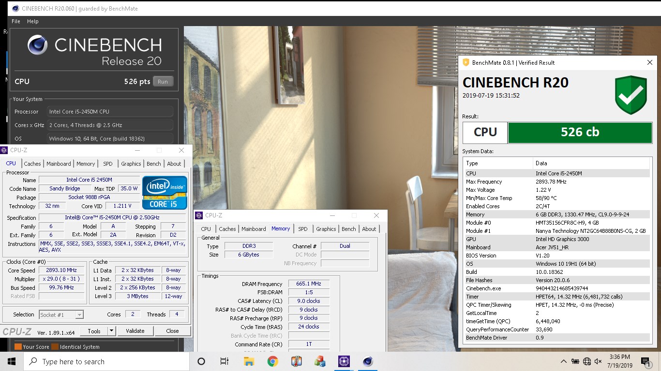Viewport: 661px width, 371px height.
Task: Open the SPD tab in CPU-Z processor window
Action: click(108, 164)
